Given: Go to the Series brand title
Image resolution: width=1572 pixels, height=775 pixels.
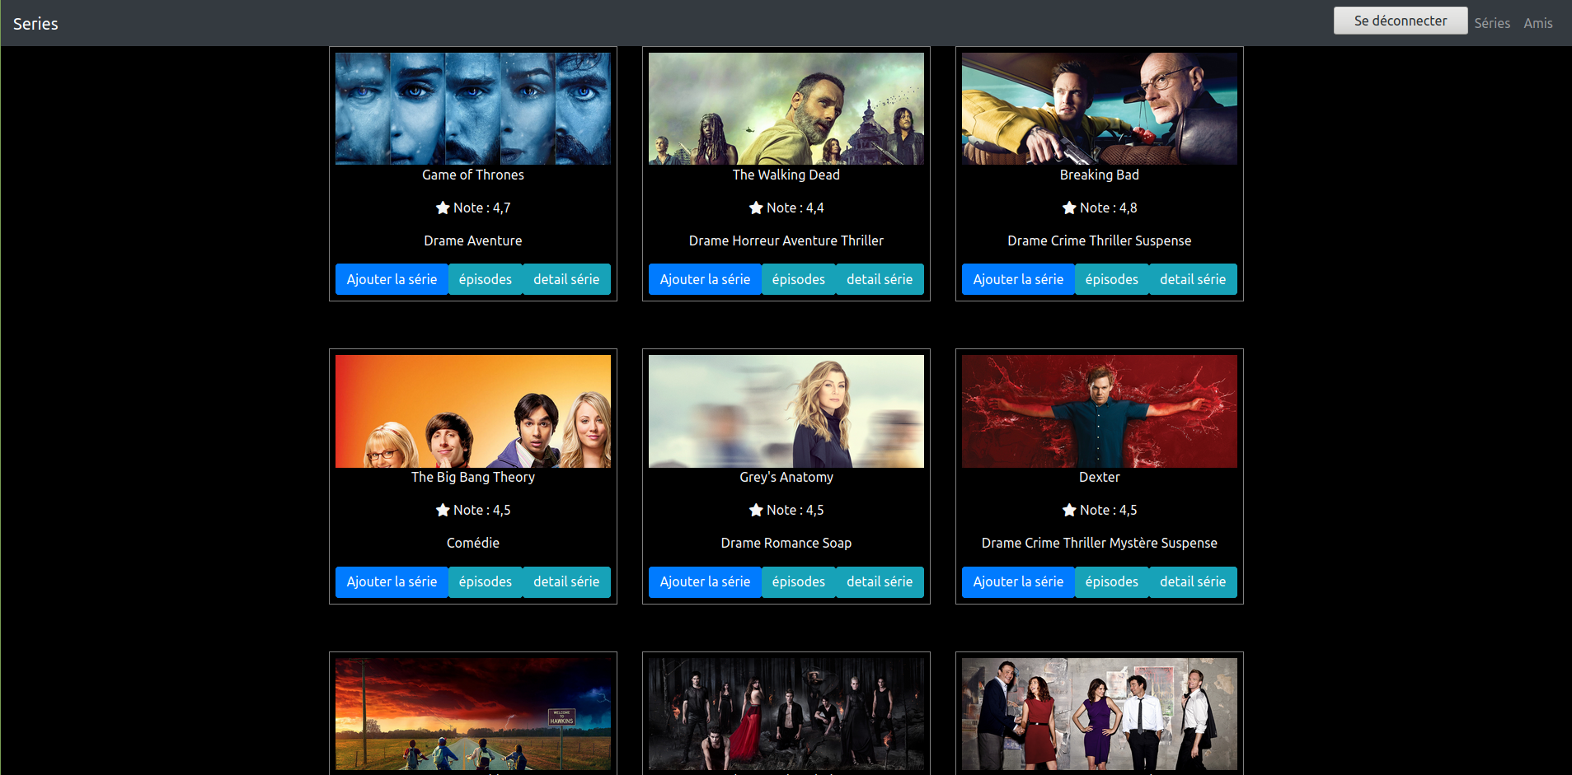Looking at the screenshot, I should (35, 24).
